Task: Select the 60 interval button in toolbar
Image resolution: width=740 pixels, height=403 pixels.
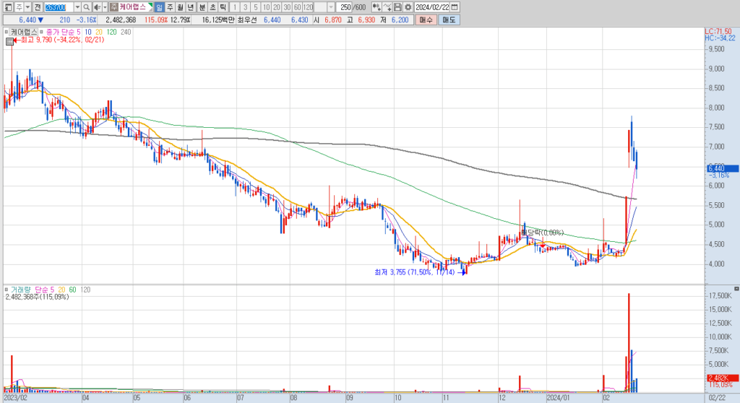Action: pos(297,7)
